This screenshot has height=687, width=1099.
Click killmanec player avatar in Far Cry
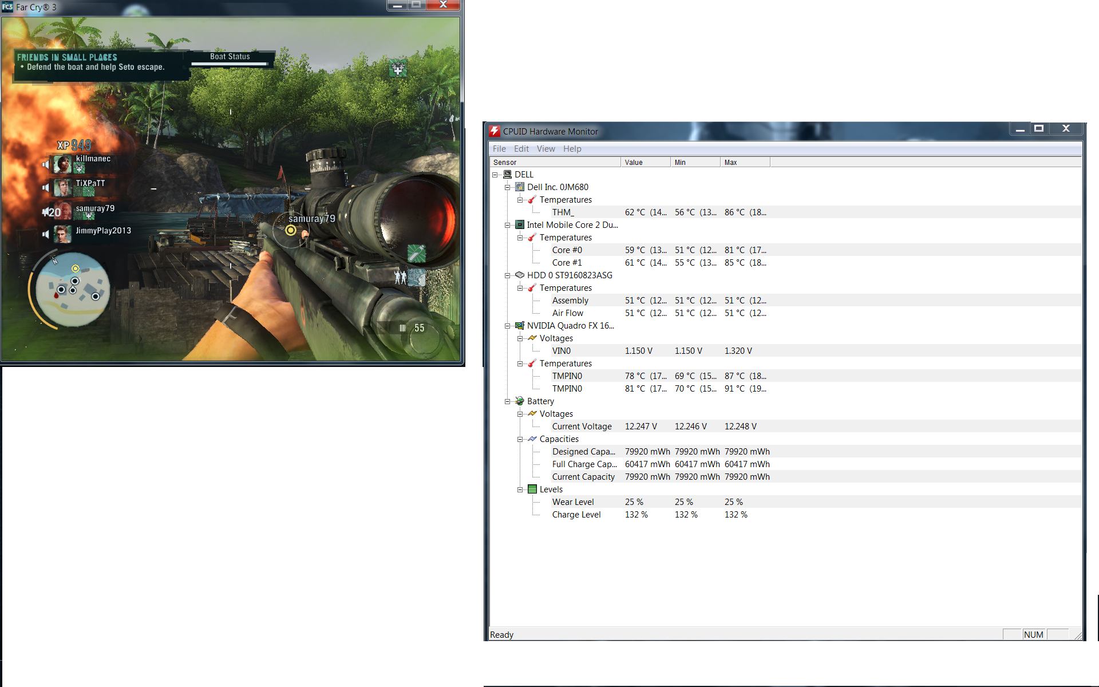point(62,164)
